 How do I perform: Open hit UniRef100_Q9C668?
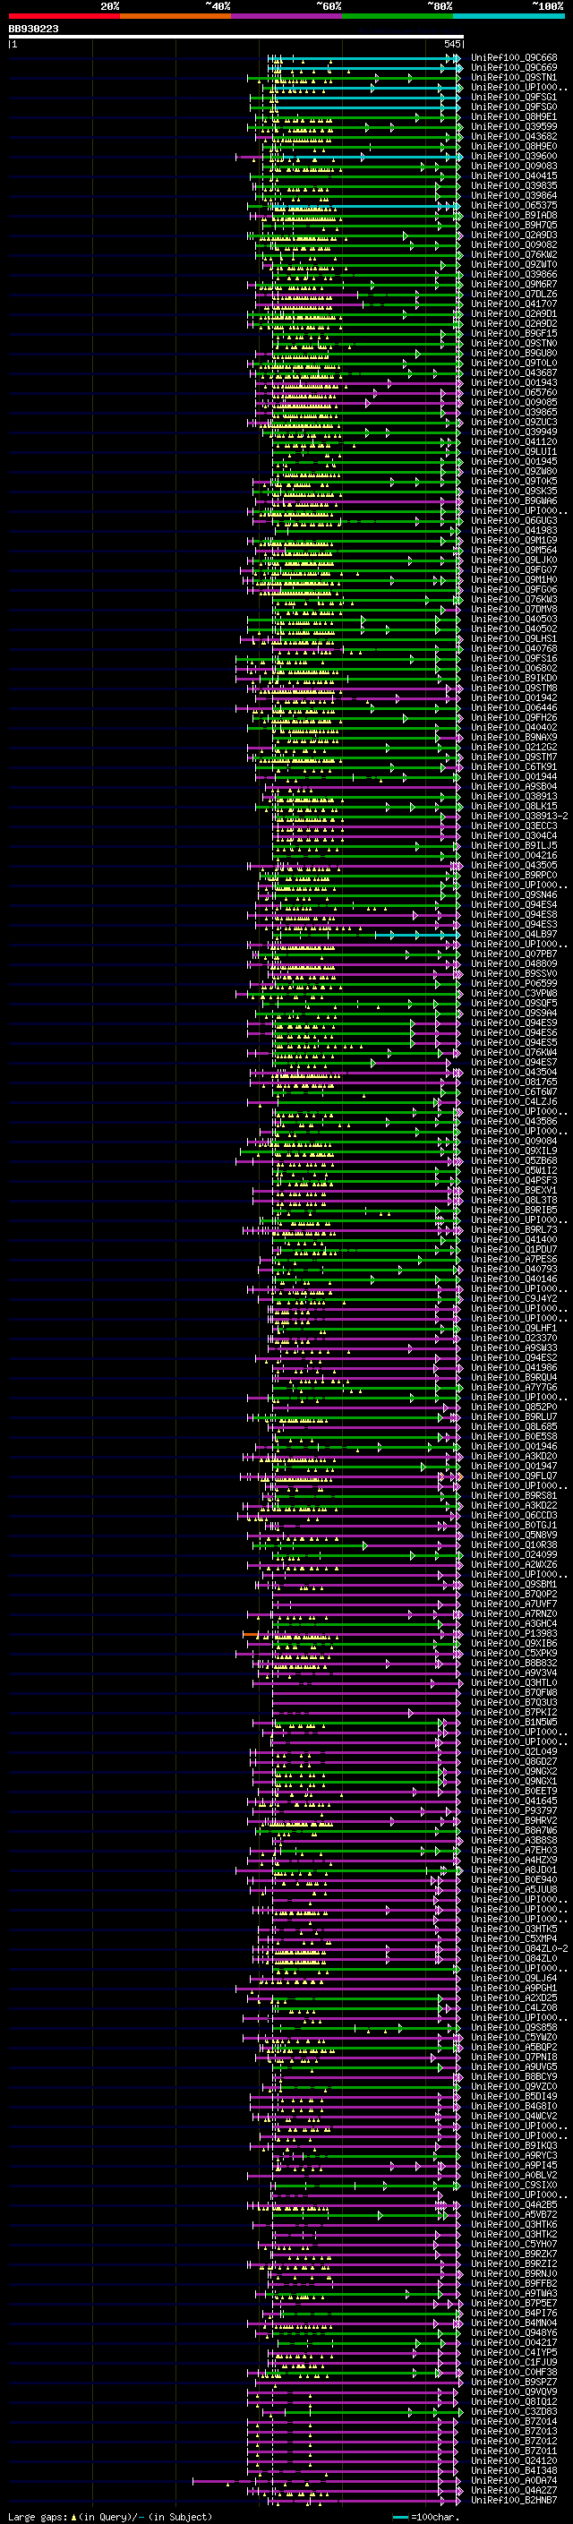click(514, 58)
